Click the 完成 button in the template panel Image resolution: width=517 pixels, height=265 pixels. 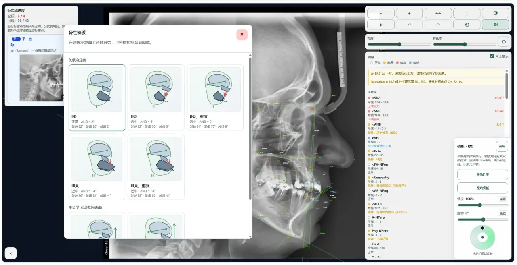point(502,146)
